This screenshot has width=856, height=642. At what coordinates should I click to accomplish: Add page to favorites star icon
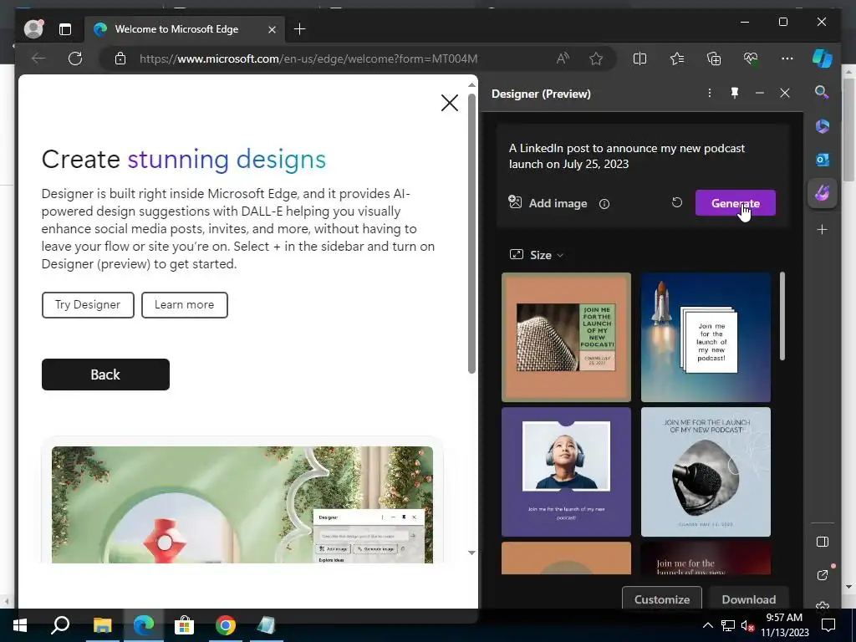click(596, 59)
